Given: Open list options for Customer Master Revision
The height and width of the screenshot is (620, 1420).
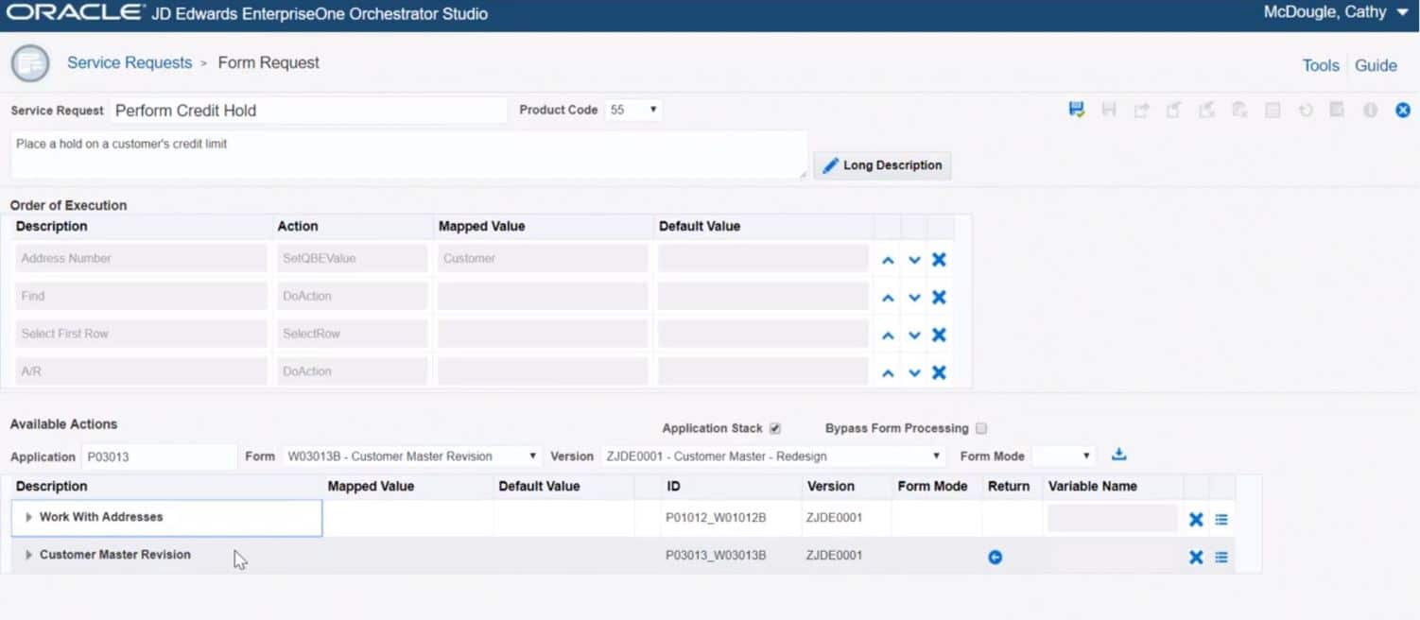Looking at the screenshot, I should click(x=1221, y=557).
